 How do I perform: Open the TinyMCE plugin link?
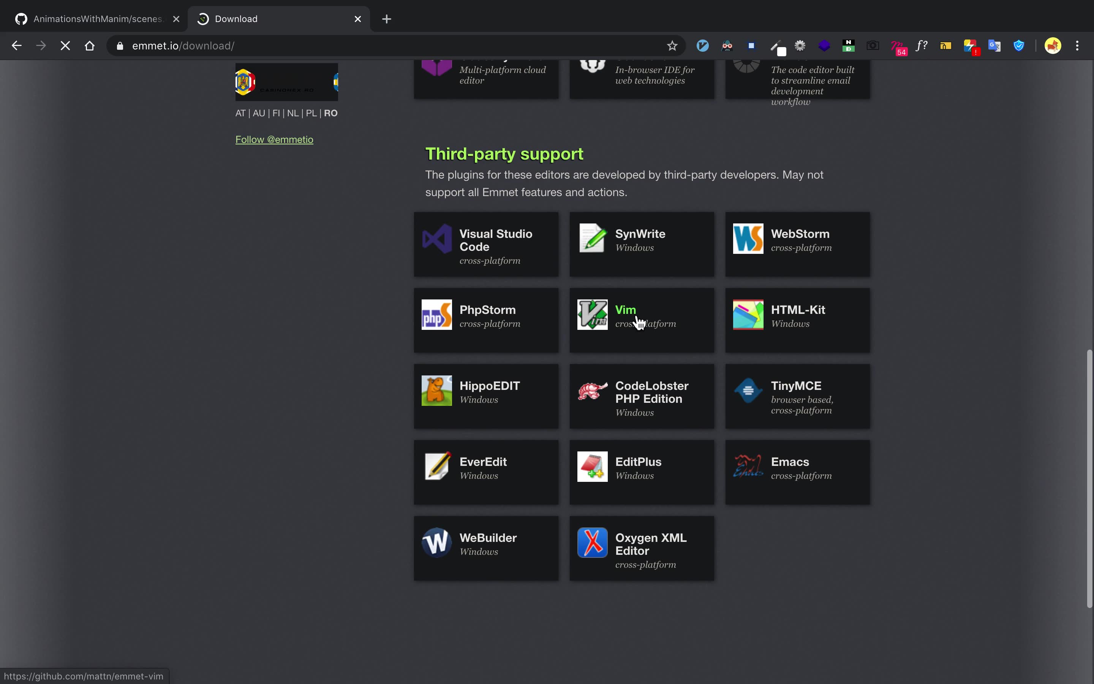797,396
